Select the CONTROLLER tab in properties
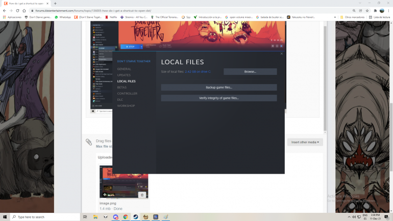Screen dimensions: 393x221 point(127,94)
